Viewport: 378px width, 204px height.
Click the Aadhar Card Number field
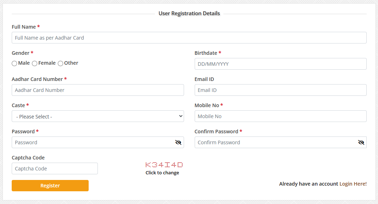tap(98, 90)
